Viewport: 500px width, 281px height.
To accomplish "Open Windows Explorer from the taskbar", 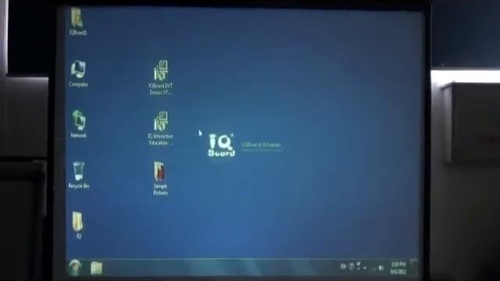I will coord(96,268).
